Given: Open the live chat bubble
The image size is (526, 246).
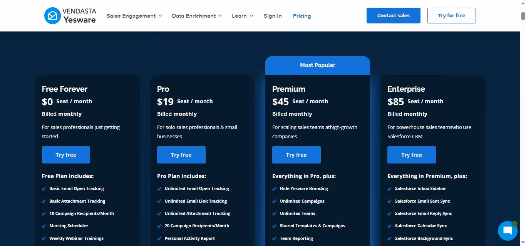Looking at the screenshot, I should coord(508,230).
